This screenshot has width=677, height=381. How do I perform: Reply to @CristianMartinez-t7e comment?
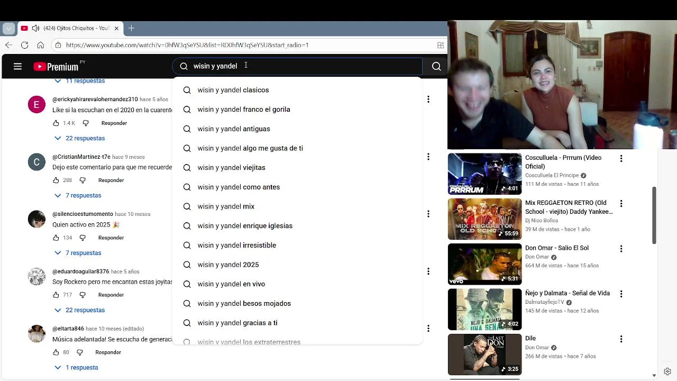click(x=111, y=180)
